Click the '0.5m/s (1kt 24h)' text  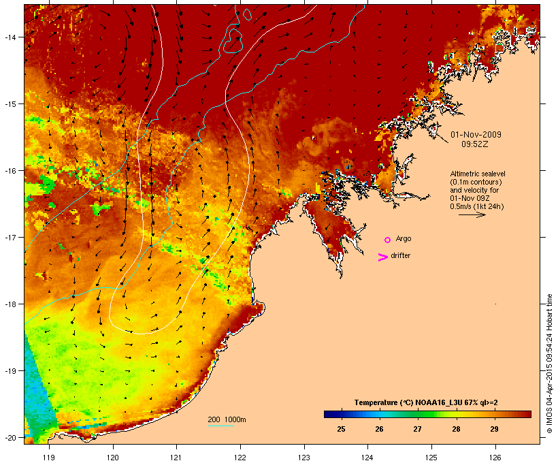[x=477, y=206]
